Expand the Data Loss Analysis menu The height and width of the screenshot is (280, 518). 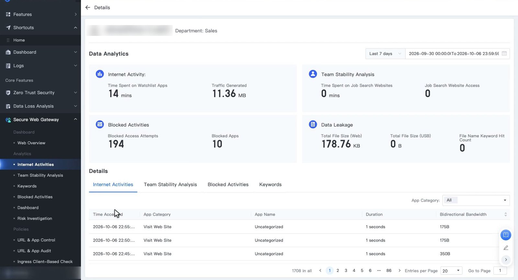point(75,106)
